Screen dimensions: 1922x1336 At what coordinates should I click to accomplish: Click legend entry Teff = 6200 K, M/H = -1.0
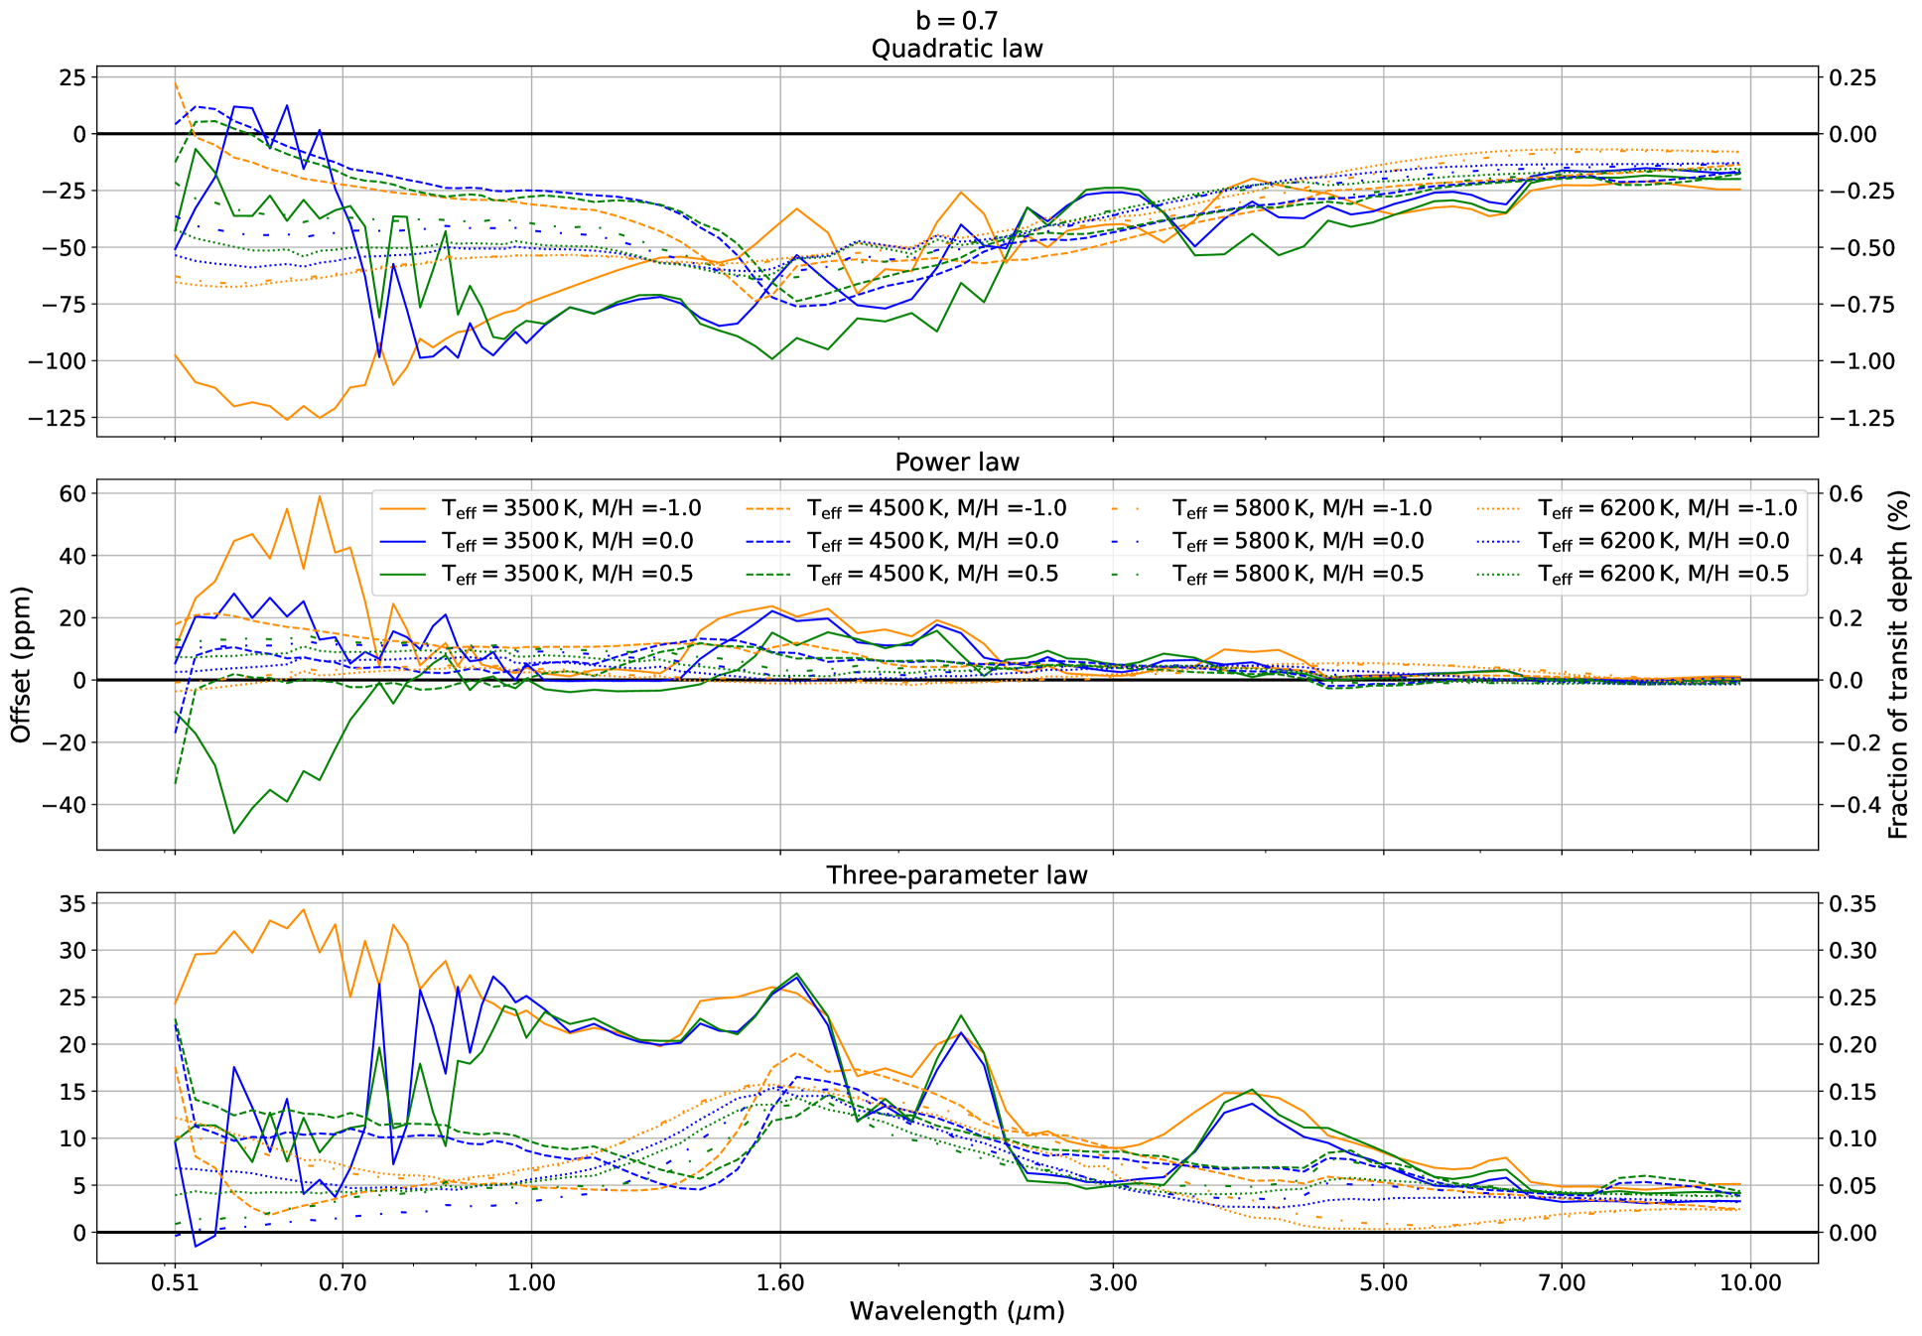pos(1667,508)
